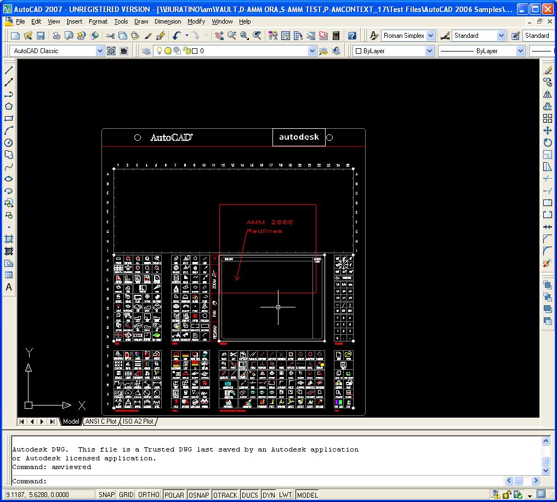Toggle GRID display in status bar
This screenshot has height=502, width=557.
click(127, 495)
